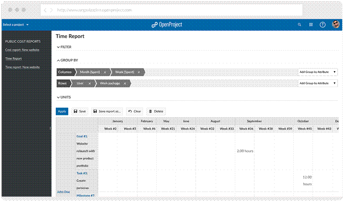This screenshot has height=202, width=344.
Task: Click the Save report as... button
Action: point(107,111)
